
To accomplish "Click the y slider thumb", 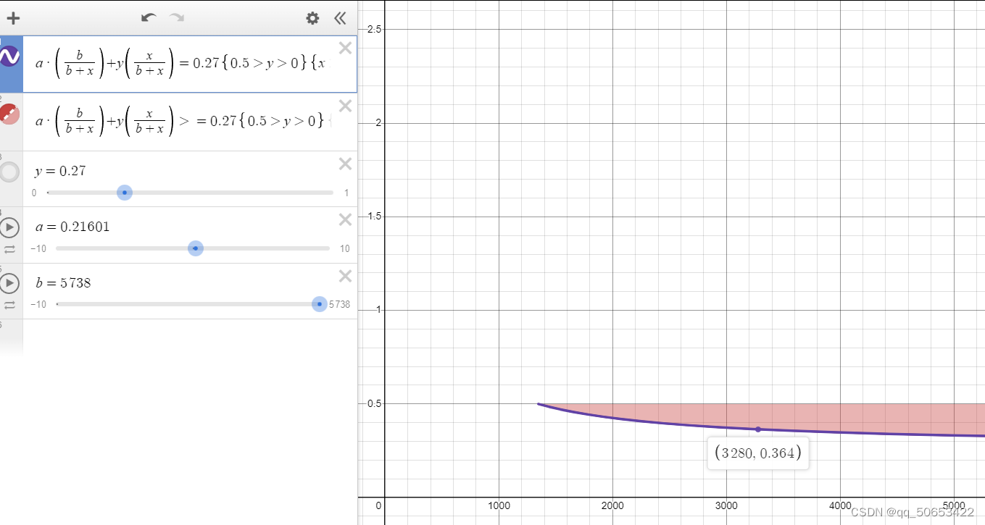I will click(125, 193).
